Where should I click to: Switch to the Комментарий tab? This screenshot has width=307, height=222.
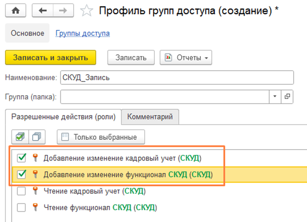pyautogui.click(x=150, y=117)
